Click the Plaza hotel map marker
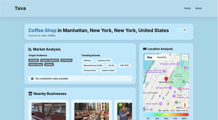This screenshot has width=218, height=120. click(180, 89)
